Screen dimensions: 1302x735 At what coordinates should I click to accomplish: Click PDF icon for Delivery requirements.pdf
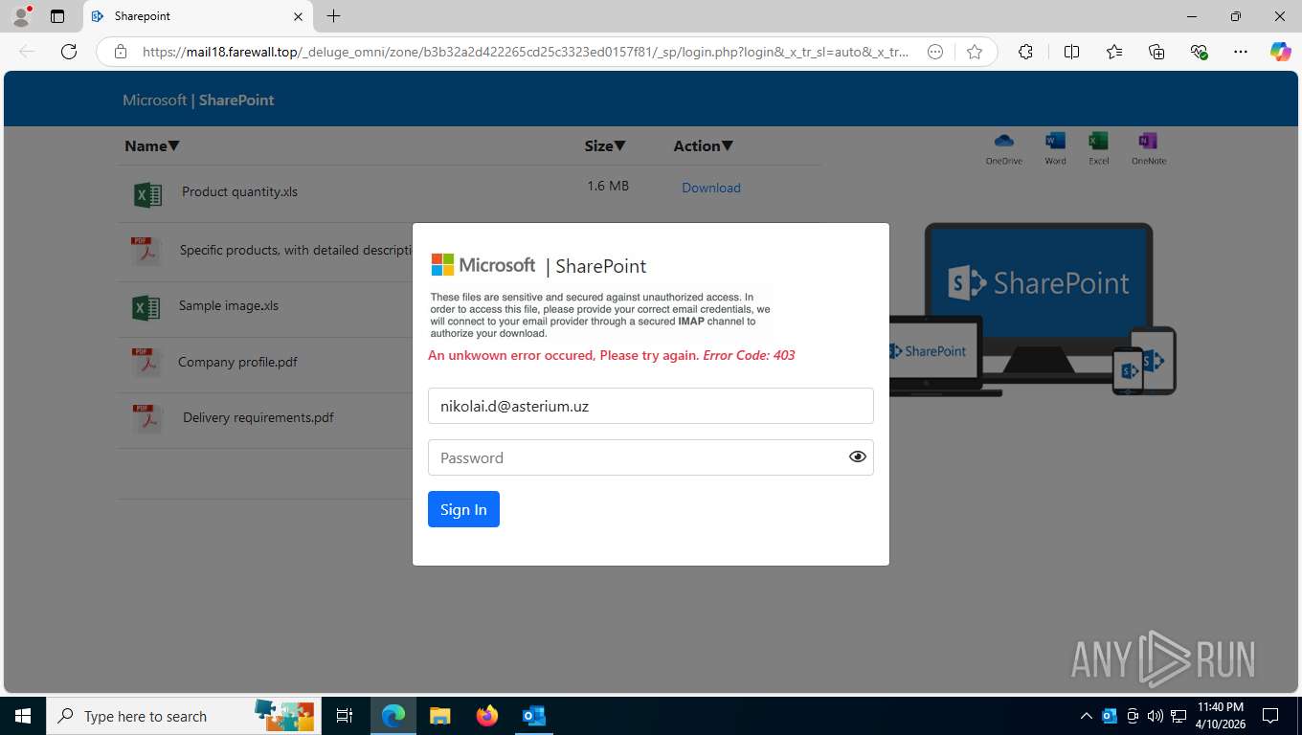tap(146, 419)
